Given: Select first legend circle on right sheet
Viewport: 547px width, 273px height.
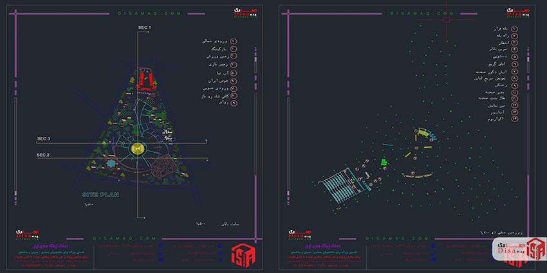Looking at the screenshot, I should (515, 29).
